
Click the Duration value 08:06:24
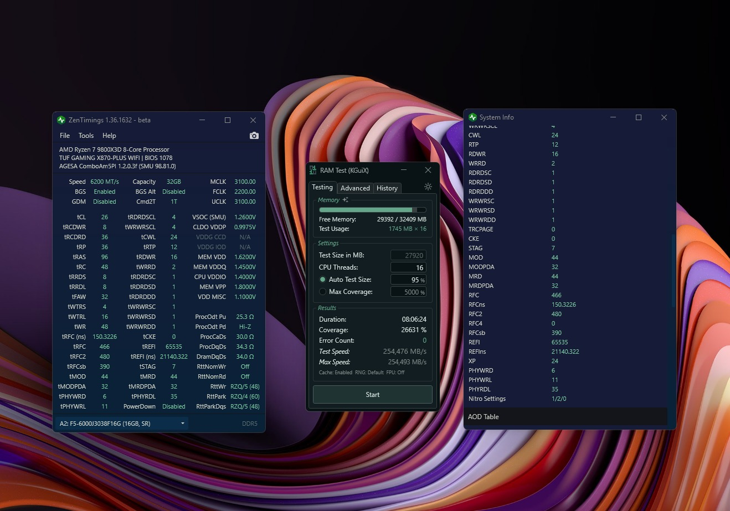pyautogui.click(x=414, y=319)
